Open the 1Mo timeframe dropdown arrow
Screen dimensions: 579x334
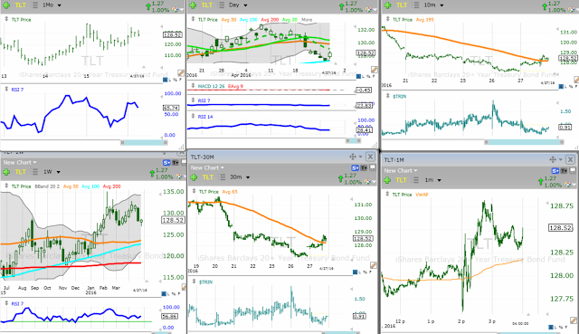[x=60, y=5]
